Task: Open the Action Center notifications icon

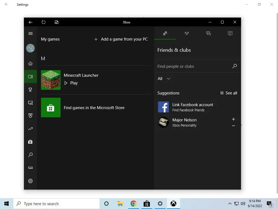Action: point(270,204)
